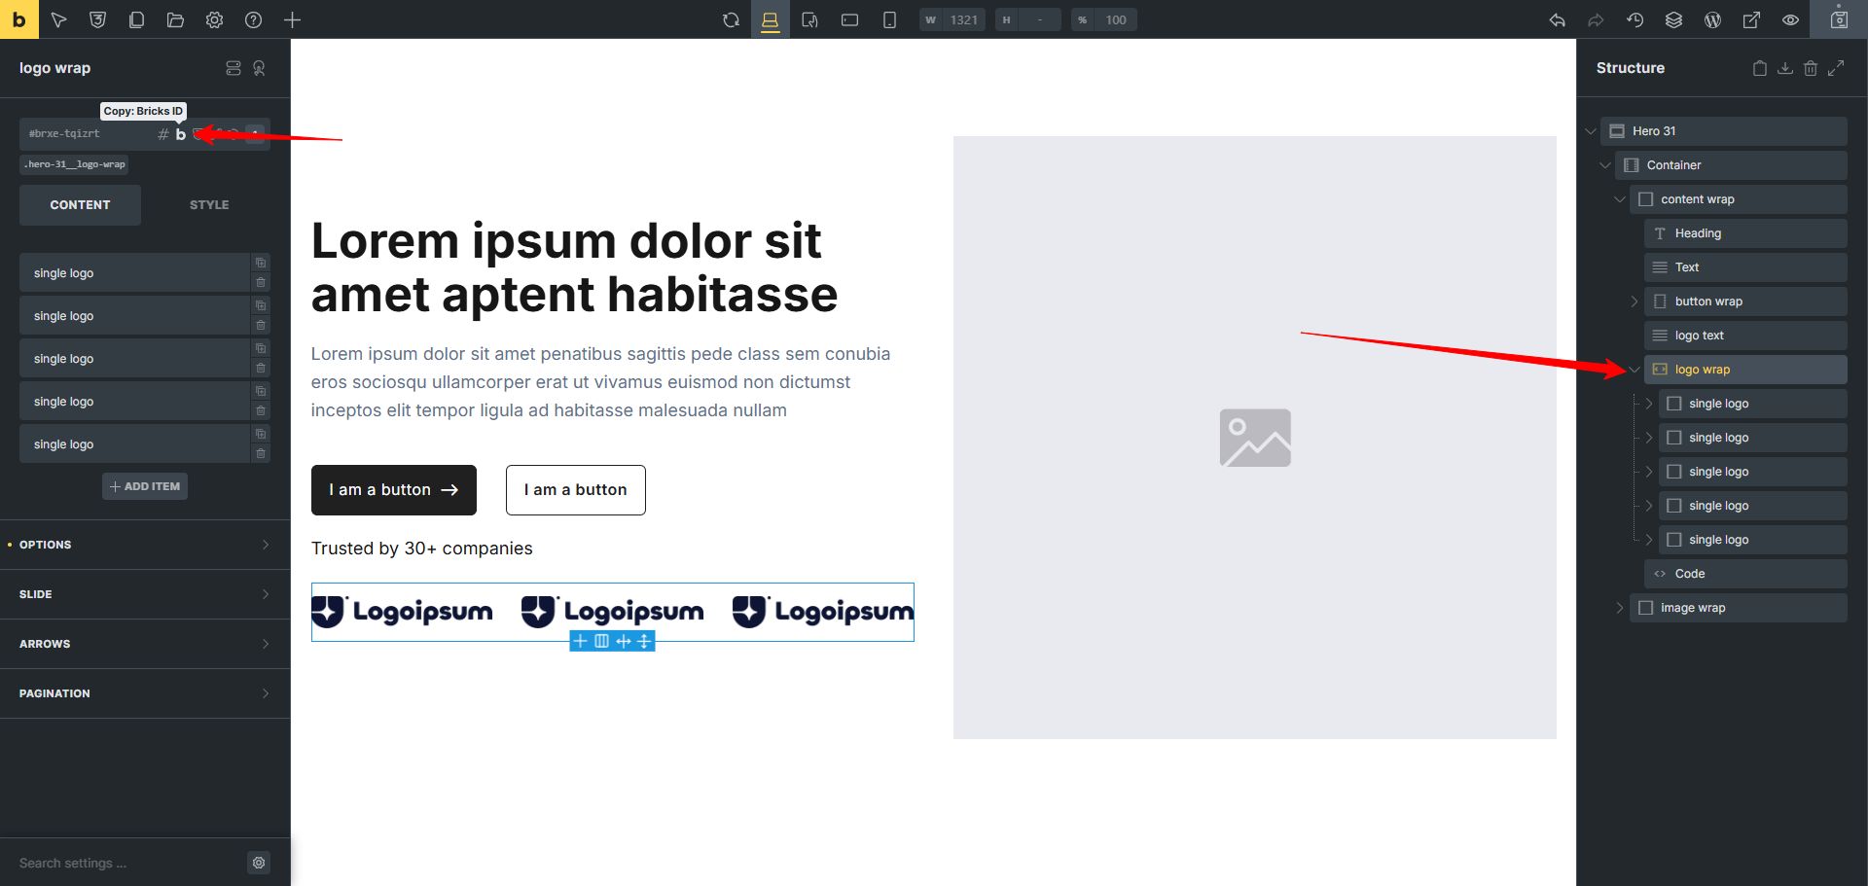The height and width of the screenshot is (886, 1868).
Task: Delete all via Structure trash icon
Action: coord(1810,68)
